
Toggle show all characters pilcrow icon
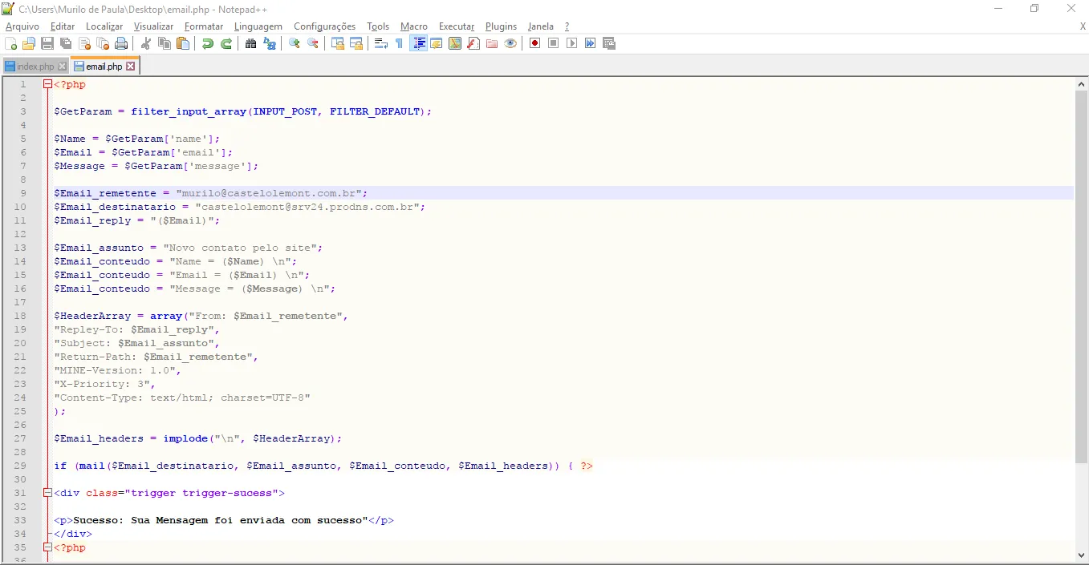[x=399, y=43]
